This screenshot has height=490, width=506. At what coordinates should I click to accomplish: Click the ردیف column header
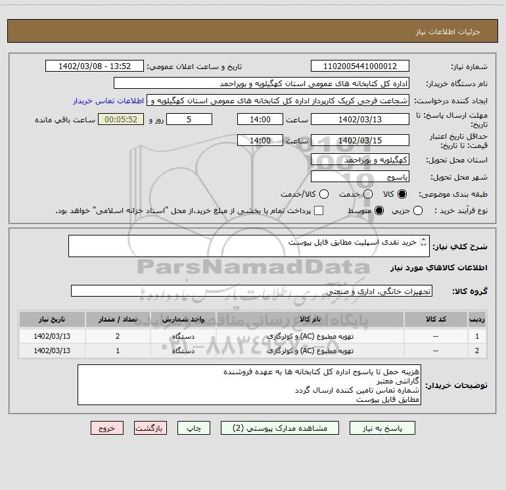(477, 319)
